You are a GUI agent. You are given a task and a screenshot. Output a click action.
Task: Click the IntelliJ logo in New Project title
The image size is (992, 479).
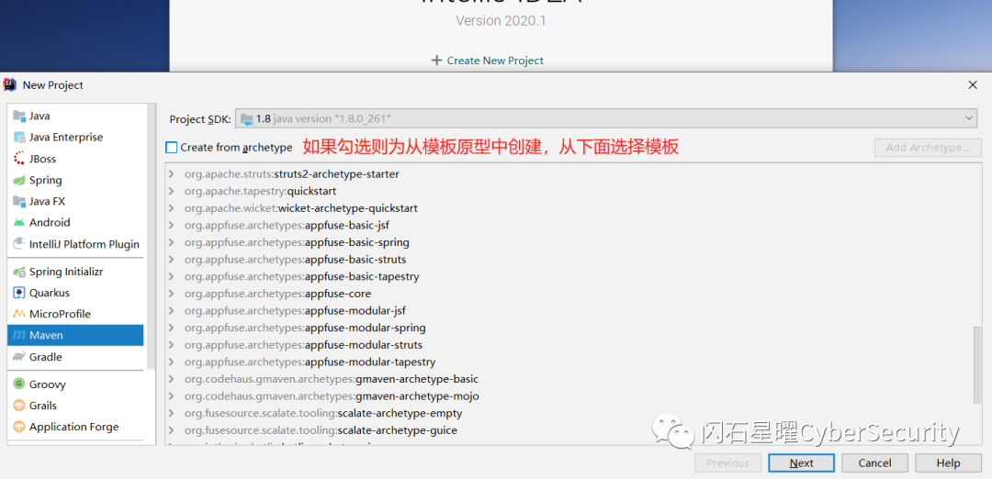pyautogui.click(x=9, y=84)
